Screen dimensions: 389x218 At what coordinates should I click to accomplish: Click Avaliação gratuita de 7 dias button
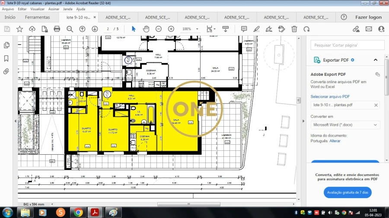pyautogui.click(x=348, y=192)
